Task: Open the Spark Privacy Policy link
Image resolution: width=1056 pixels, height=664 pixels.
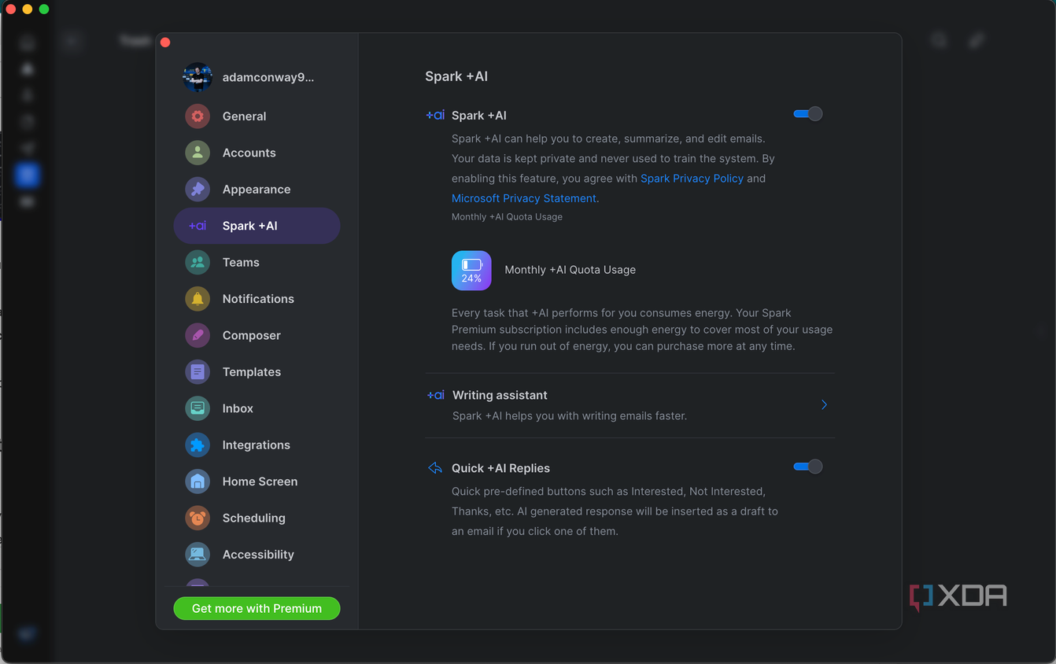Action: click(692, 179)
